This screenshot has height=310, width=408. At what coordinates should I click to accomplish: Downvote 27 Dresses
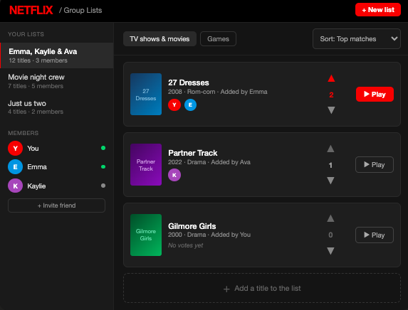(x=331, y=110)
